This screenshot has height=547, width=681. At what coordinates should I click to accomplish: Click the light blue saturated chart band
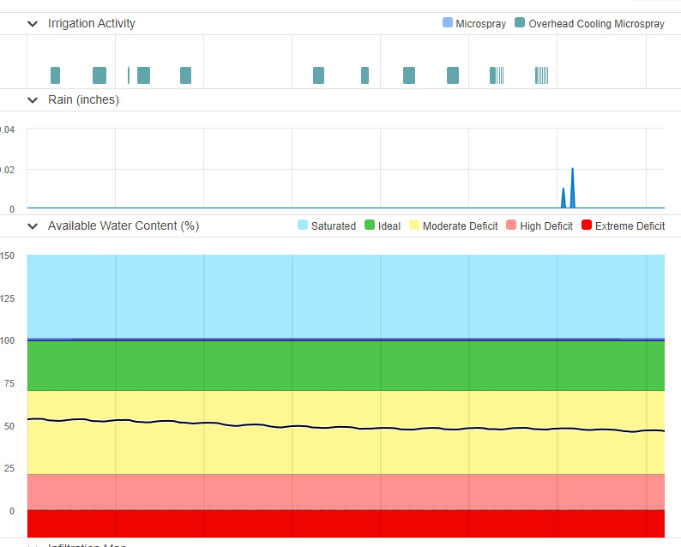(343, 296)
